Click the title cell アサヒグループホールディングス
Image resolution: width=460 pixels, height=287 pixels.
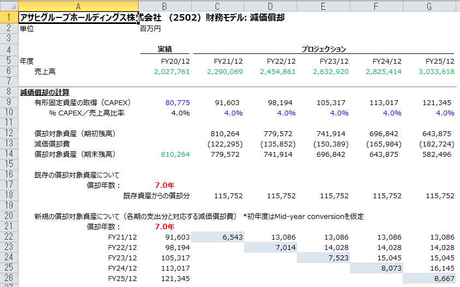[x=79, y=17]
